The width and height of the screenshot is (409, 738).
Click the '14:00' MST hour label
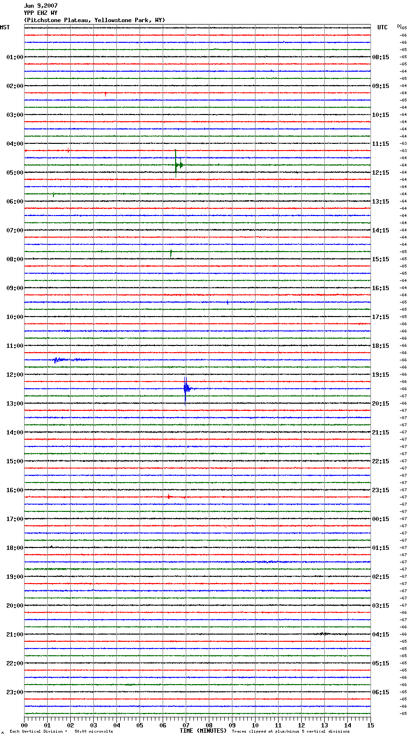15,433
